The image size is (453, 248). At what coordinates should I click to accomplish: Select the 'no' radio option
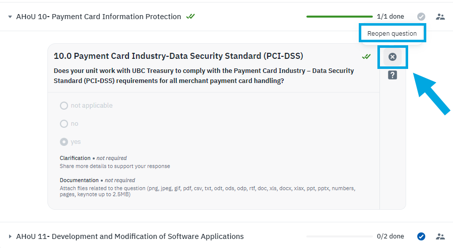64,124
